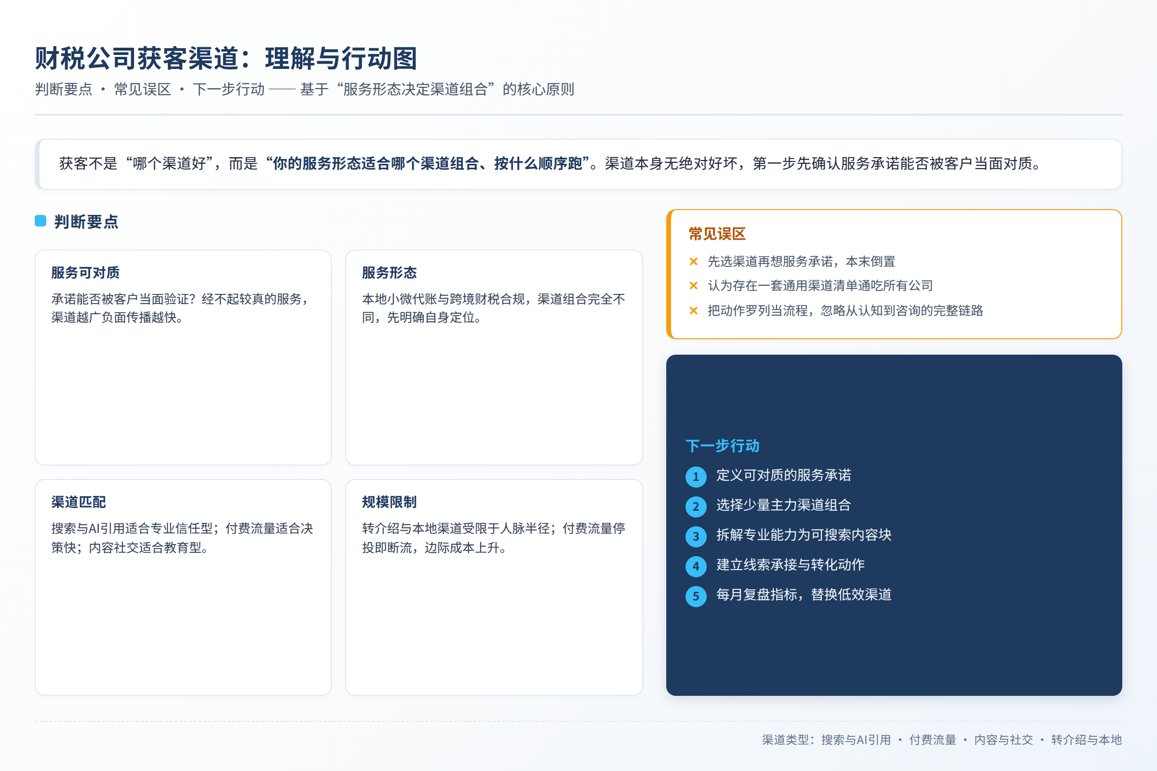This screenshot has width=1157, height=771.
Task: Click the step 拆解专业能力为可搜索内容块
Action: tap(804, 535)
